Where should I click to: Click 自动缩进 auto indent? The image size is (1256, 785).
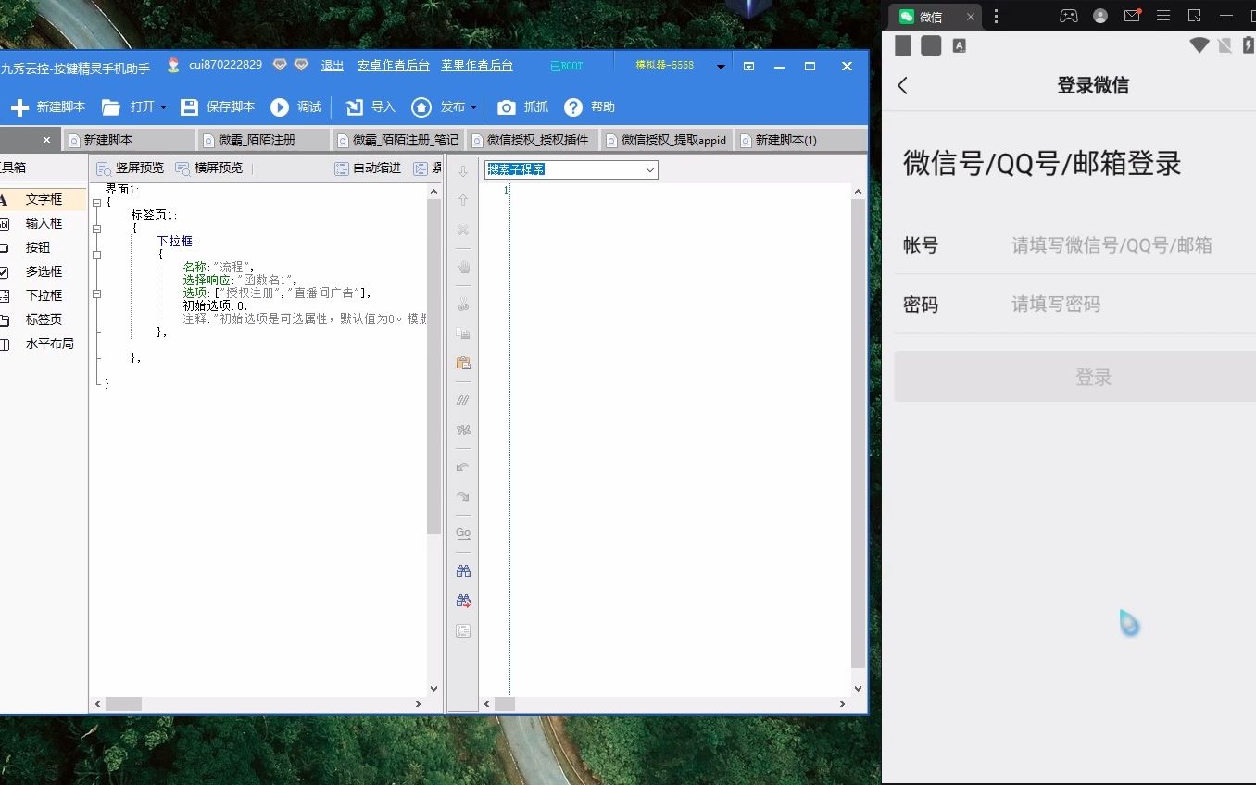click(369, 168)
